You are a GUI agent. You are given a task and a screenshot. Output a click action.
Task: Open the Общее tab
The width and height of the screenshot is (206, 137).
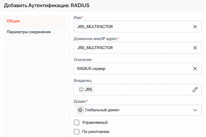coord(35,21)
